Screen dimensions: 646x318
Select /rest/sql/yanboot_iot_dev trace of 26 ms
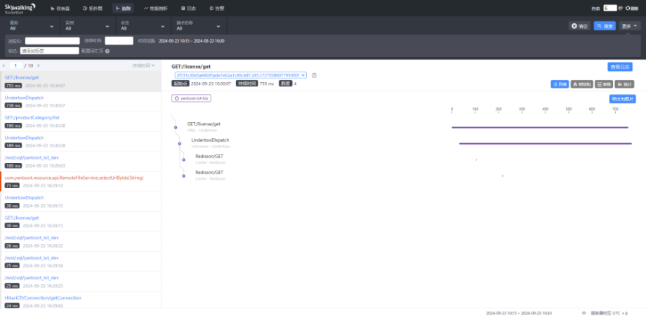point(81,241)
